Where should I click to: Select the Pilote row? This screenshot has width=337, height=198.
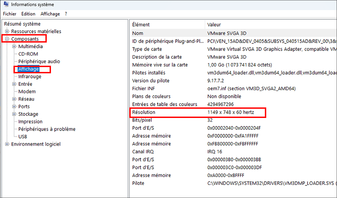click(x=234, y=183)
